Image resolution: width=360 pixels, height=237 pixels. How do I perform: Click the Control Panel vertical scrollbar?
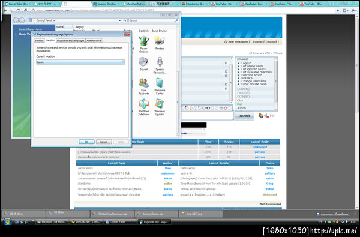178,103
